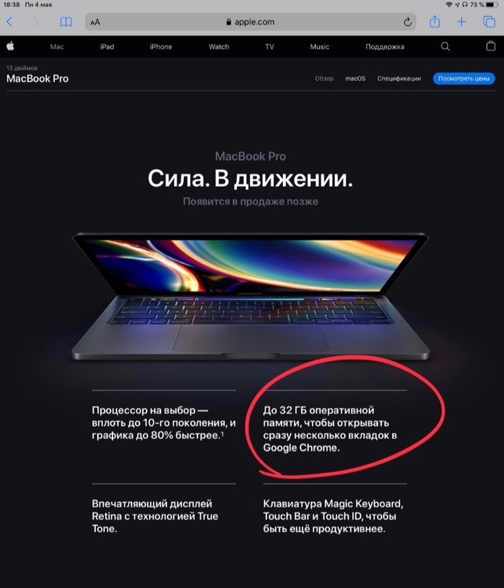Select Mac in the navigation bar
Screen dimensions: 504x588
point(57,47)
